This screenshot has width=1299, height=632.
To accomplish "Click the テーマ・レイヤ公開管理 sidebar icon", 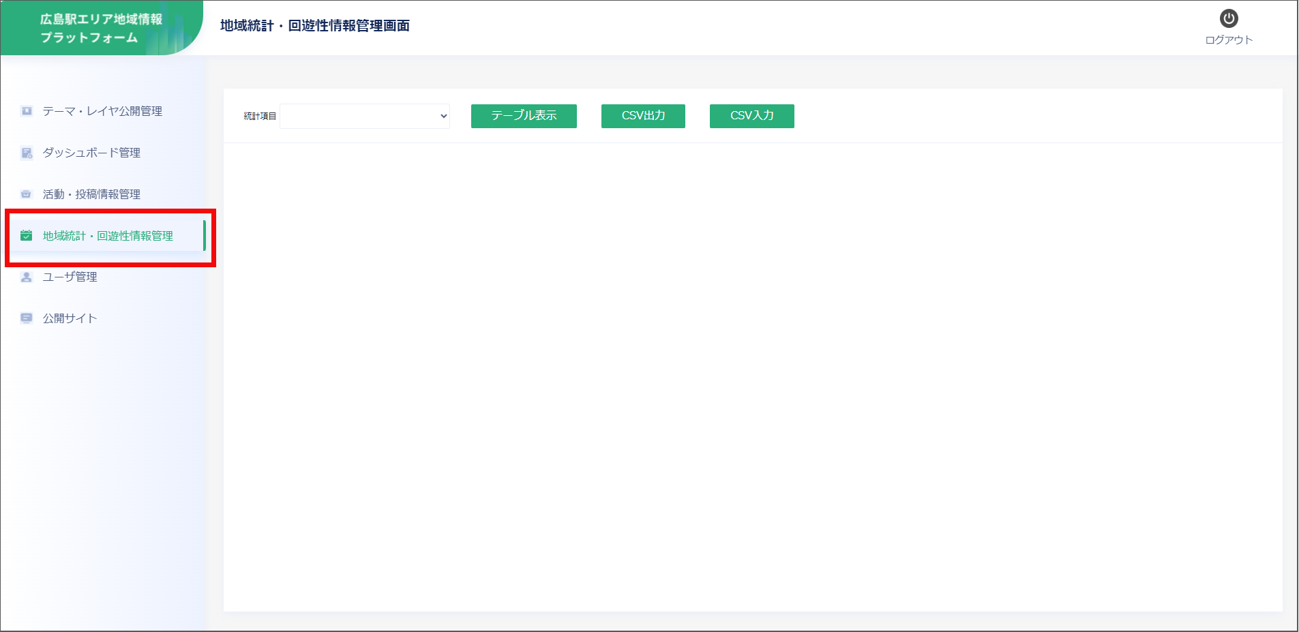I will (x=27, y=111).
